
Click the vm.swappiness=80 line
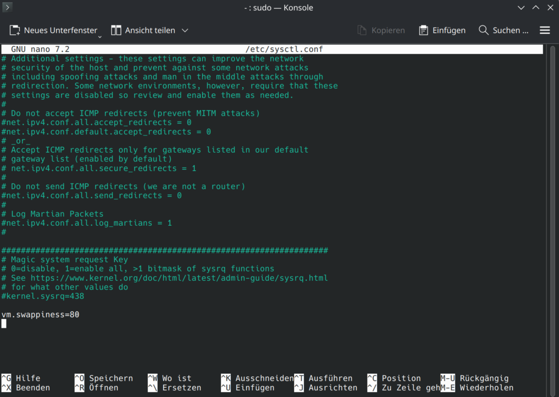(40, 315)
